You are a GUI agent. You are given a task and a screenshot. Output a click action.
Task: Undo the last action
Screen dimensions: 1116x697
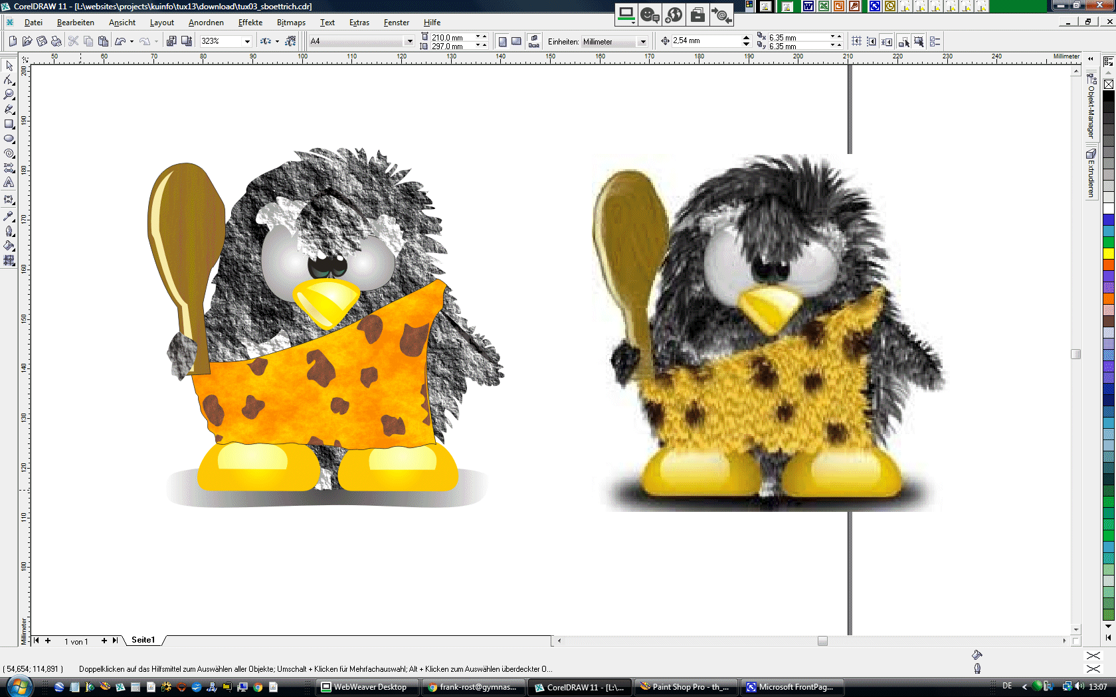pyautogui.click(x=120, y=41)
